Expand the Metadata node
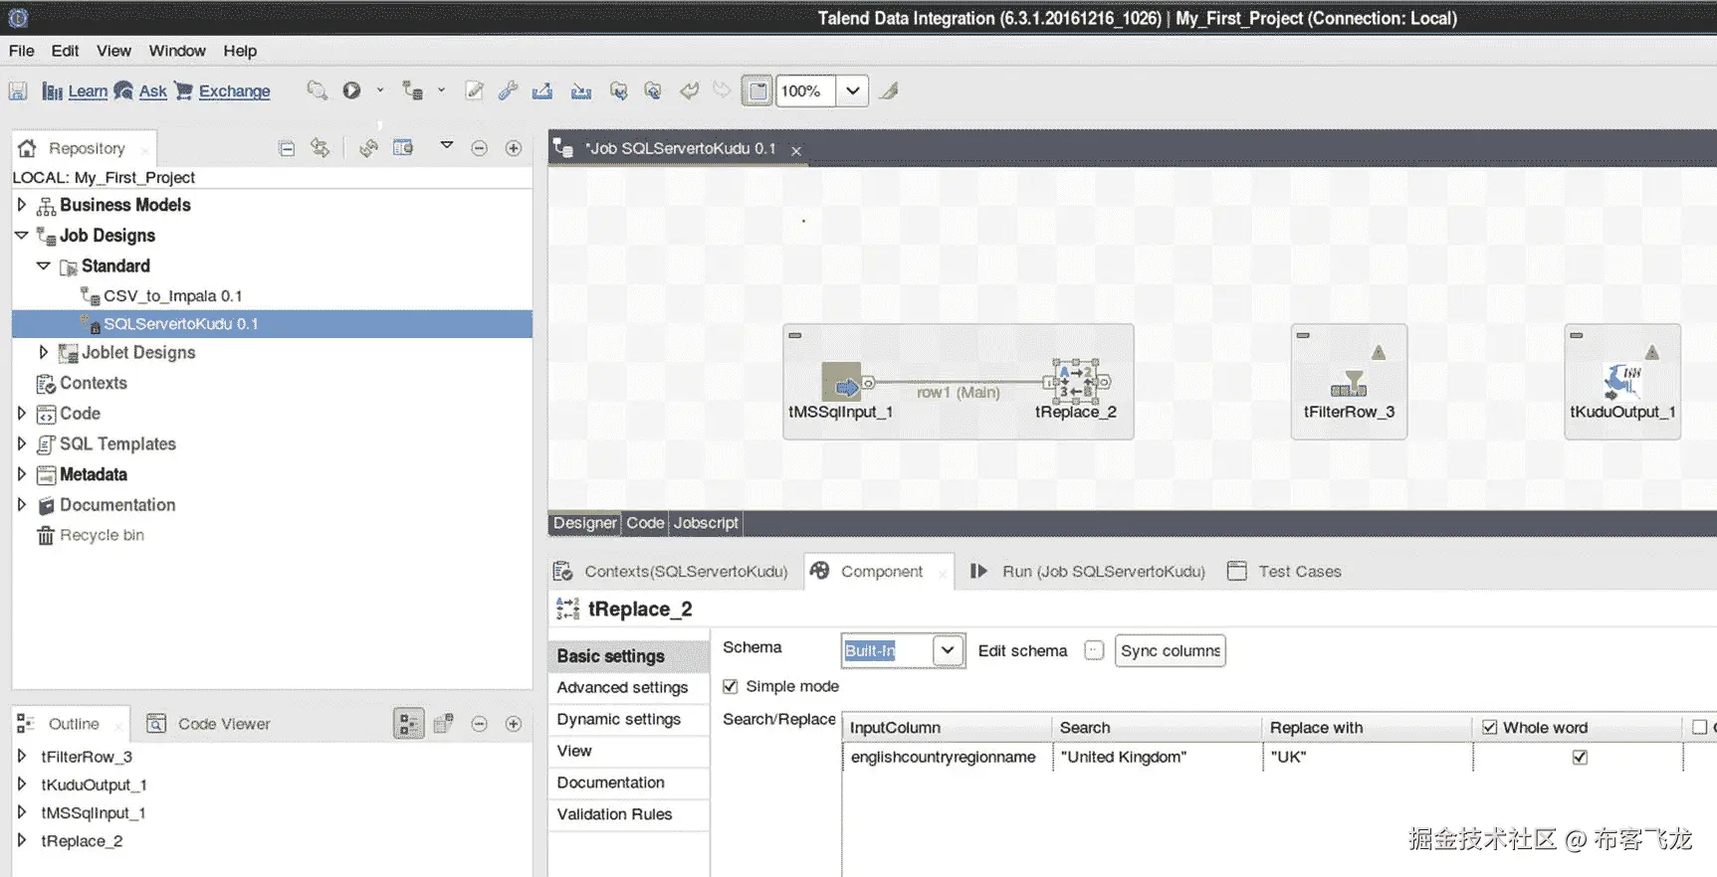Viewport: 1717px width, 877px height. 22,474
